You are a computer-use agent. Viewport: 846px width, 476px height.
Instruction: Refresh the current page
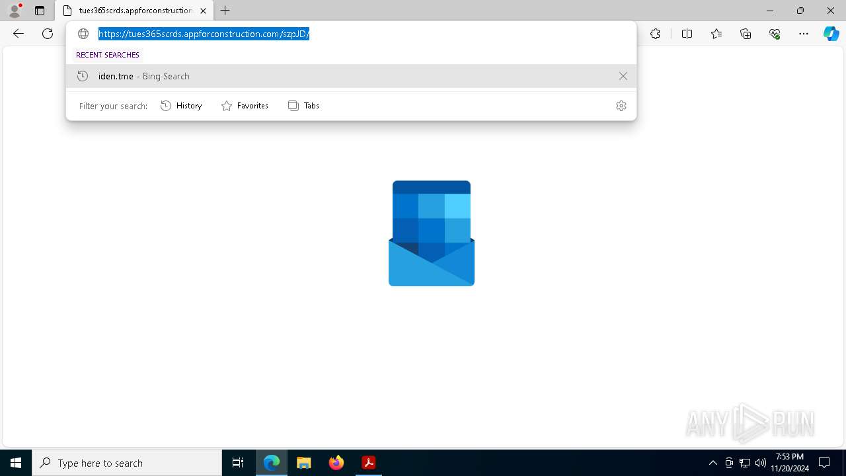48,34
